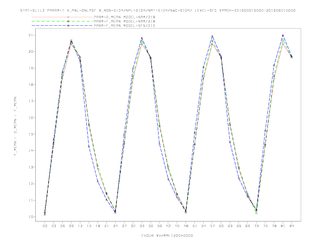Click y-axis tick label 14

[31, 151]
